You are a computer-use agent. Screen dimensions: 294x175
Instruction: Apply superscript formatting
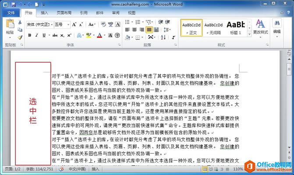69,35
